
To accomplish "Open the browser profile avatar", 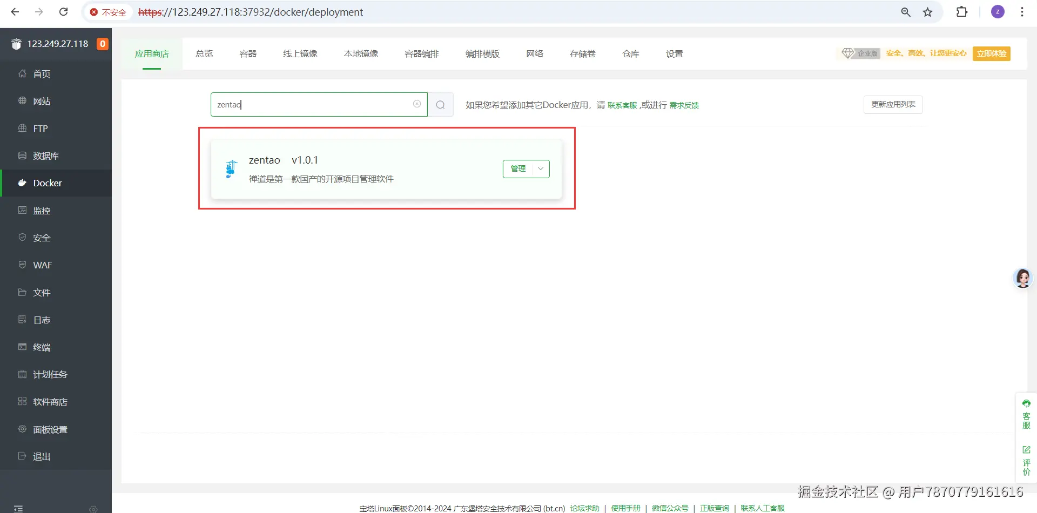I will click(x=998, y=12).
